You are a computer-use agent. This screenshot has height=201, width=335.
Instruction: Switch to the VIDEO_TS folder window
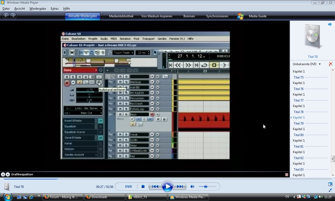click(x=147, y=197)
